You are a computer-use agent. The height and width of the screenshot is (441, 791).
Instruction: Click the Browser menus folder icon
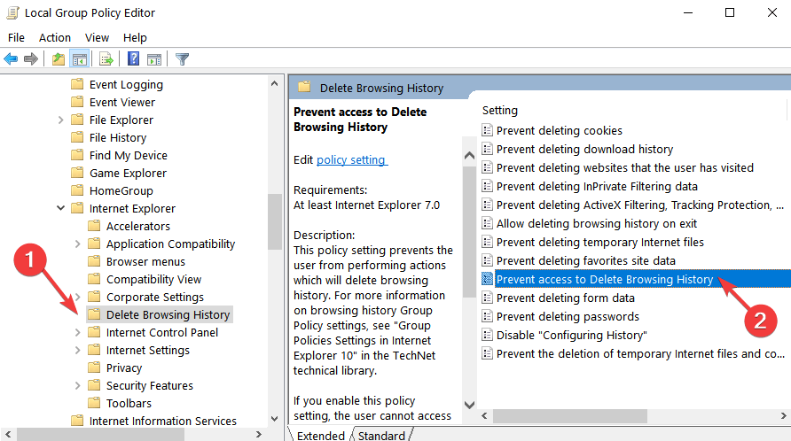click(x=94, y=261)
